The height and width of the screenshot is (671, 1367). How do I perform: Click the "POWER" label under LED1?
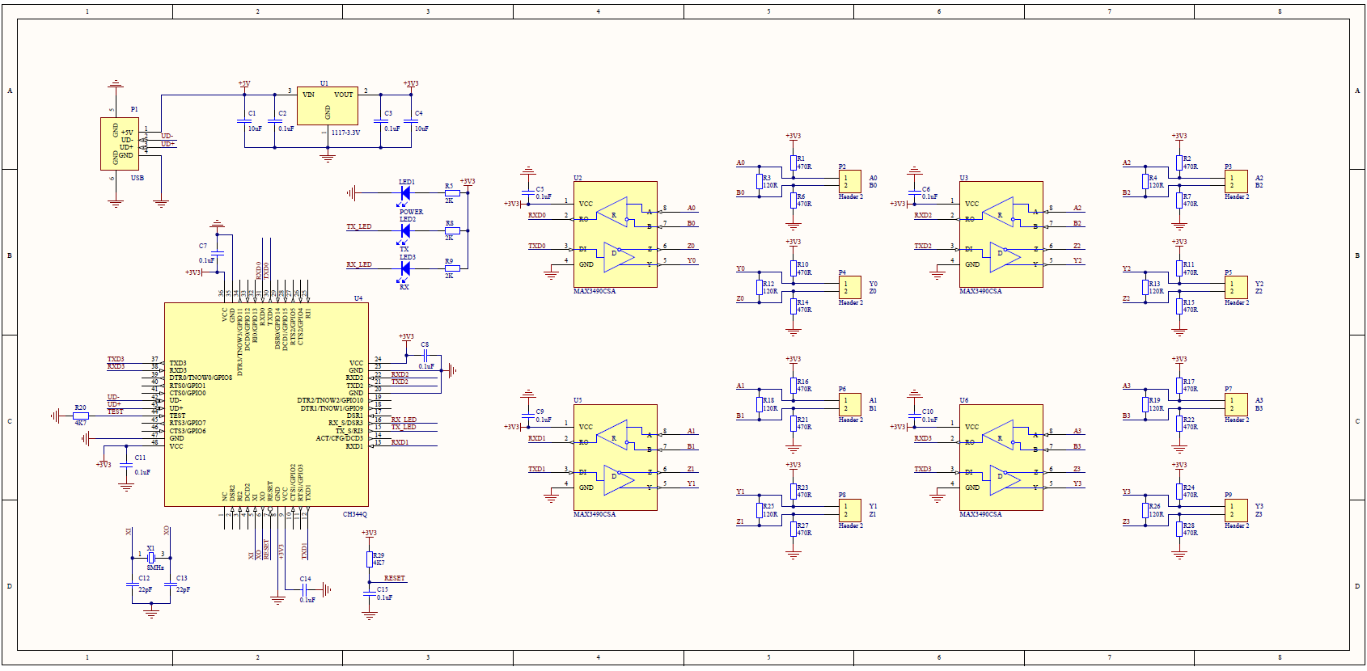pos(411,212)
